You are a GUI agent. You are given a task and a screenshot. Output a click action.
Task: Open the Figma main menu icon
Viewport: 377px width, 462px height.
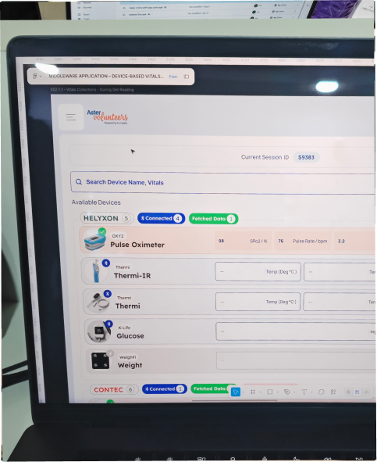[34, 76]
